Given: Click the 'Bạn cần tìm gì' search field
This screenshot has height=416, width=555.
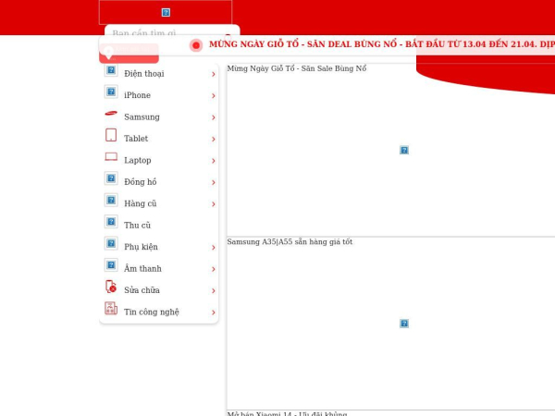Looking at the screenshot, I should (166, 33).
